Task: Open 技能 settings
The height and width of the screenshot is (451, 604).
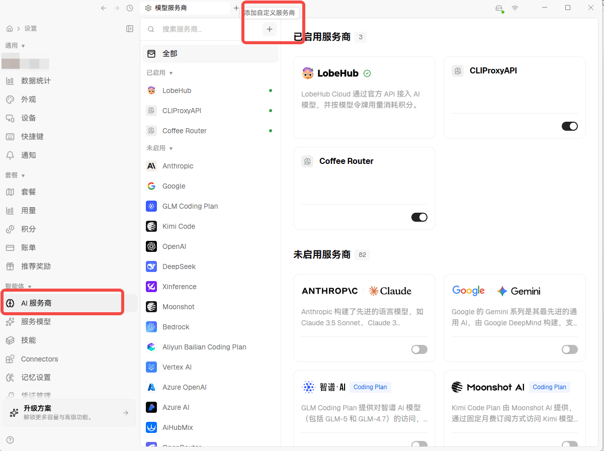Action: tap(69, 340)
